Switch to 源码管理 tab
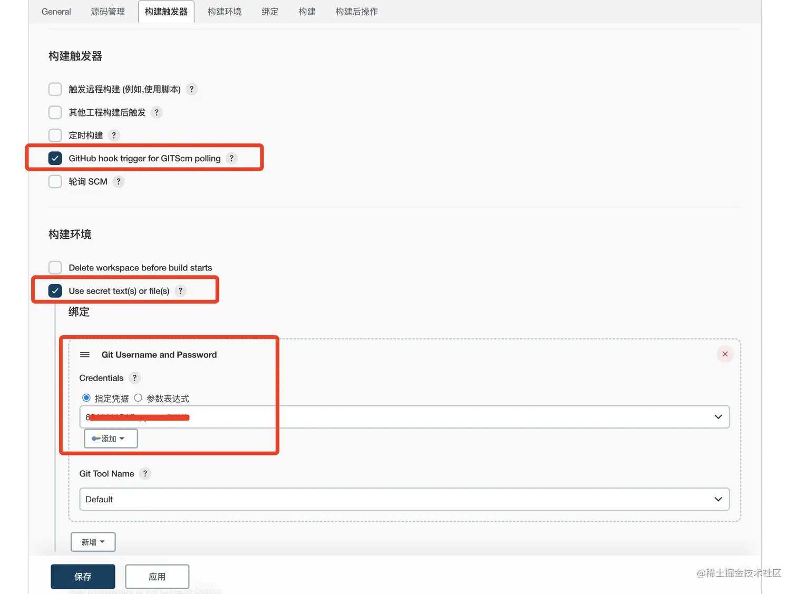Viewport: 797px width, 594px height. point(108,12)
